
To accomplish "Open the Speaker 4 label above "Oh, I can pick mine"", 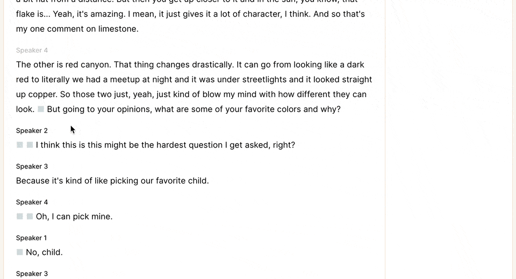I will (x=32, y=202).
